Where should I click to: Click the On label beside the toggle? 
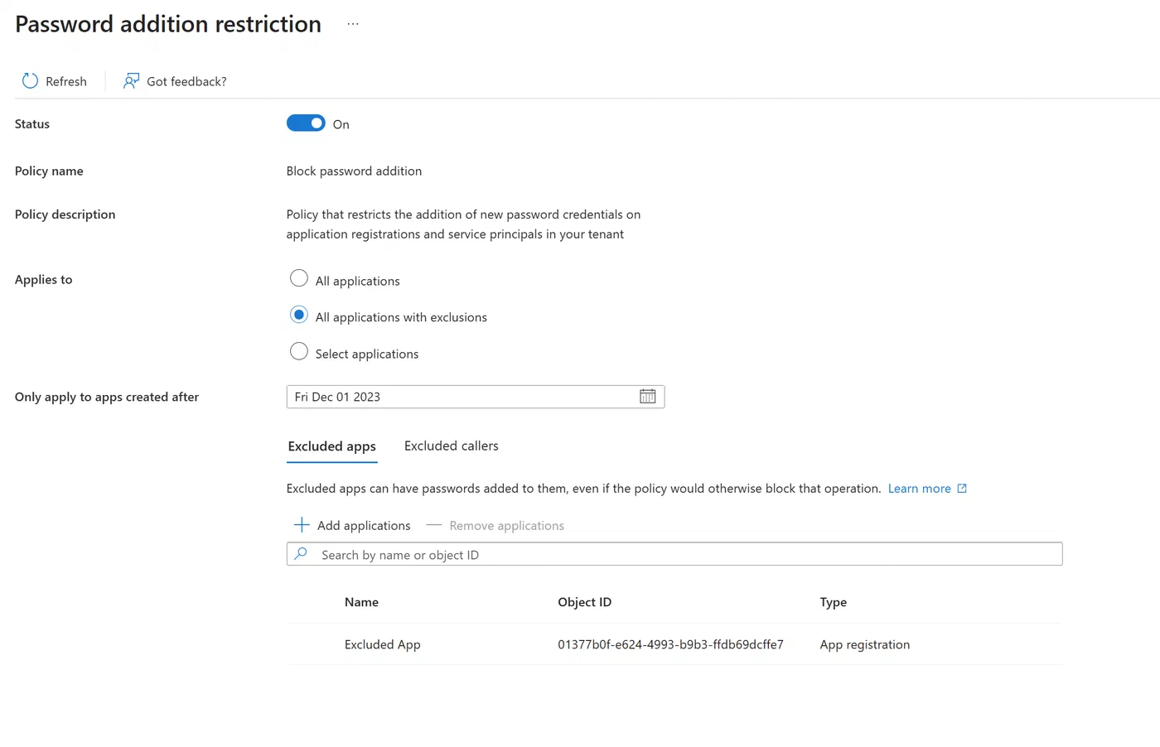(x=341, y=124)
